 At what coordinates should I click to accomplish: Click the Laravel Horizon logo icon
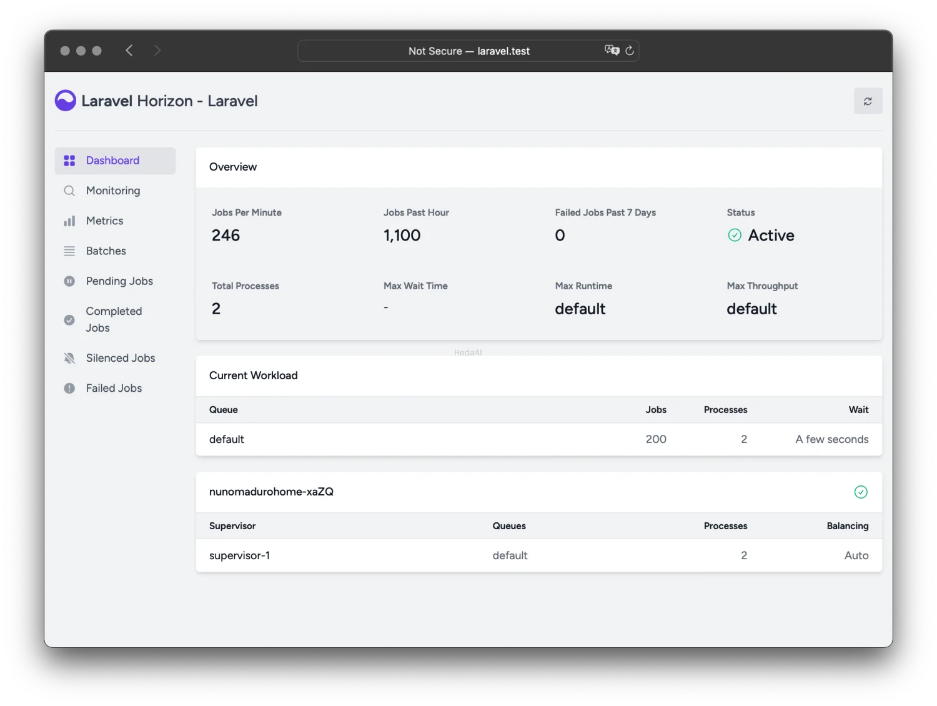point(66,101)
